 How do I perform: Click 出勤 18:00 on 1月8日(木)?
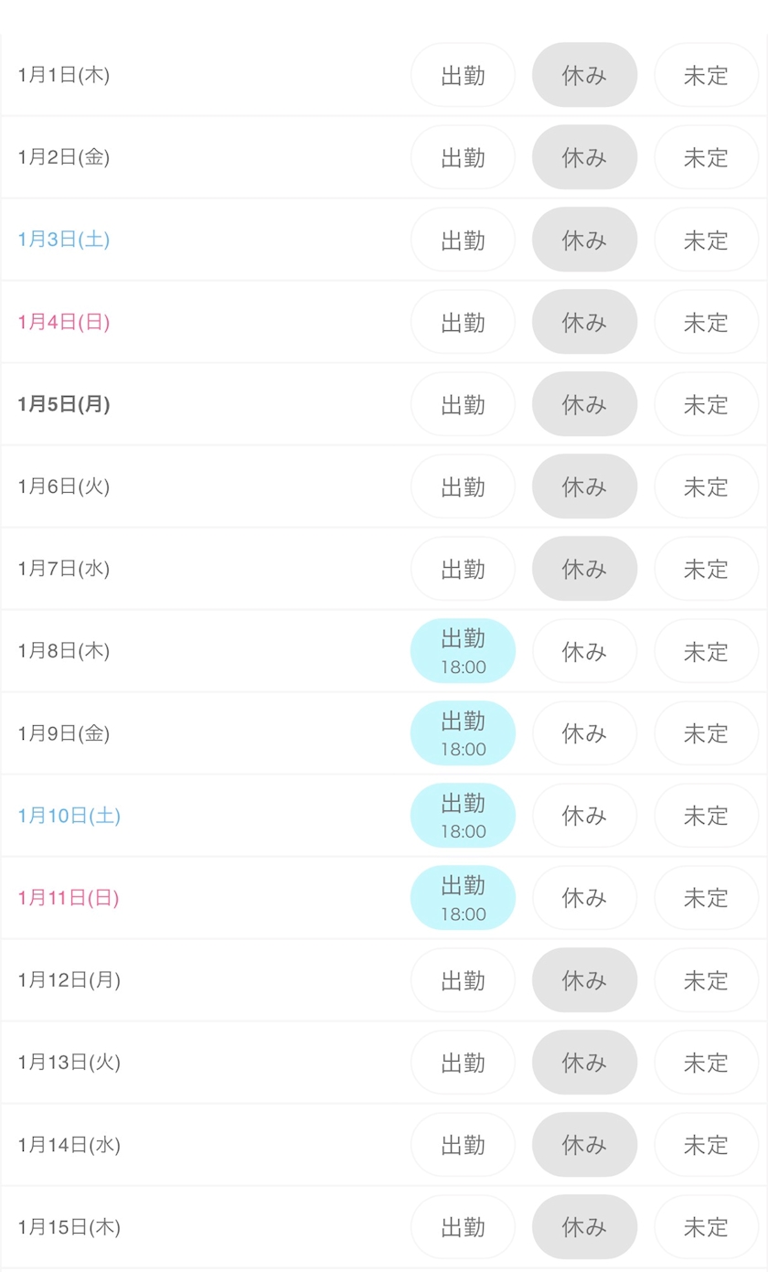[463, 651]
